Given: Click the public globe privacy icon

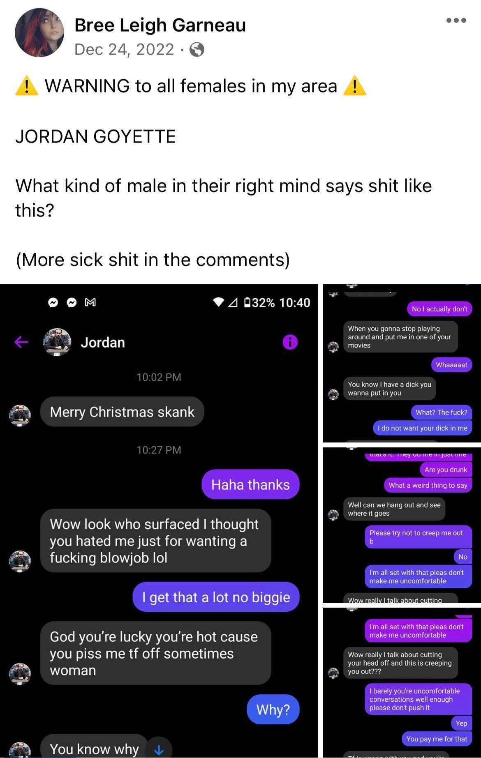Looking at the screenshot, I should (x=197, y=50).
